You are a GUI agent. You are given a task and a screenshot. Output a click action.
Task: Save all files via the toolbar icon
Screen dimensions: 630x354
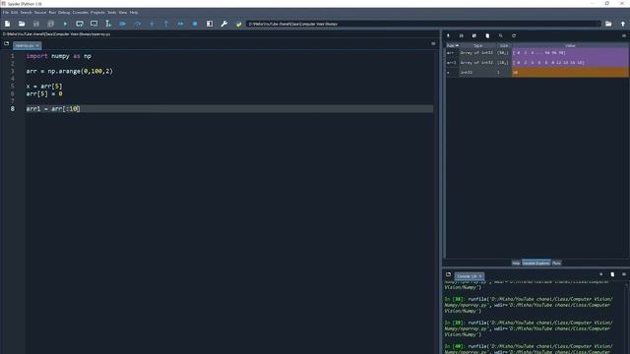[x=50, y=24]
